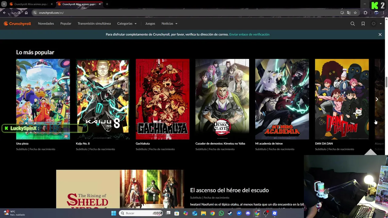The image size is (388, 218).
Task: Open the Gachiakuta poster
Action: (x=162, y=99)
